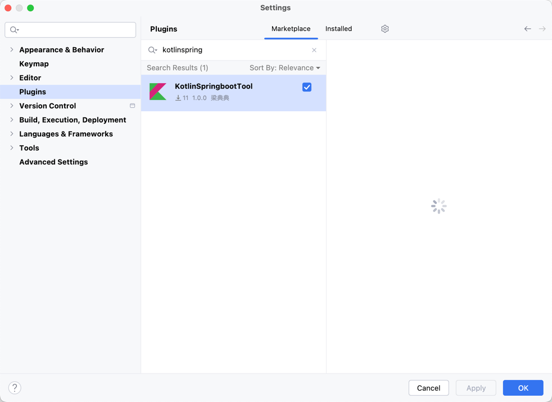This screenshot has width=552, height=402.
Task: Click Version Control project-level settings icon
Action: (x=132, y=106)
